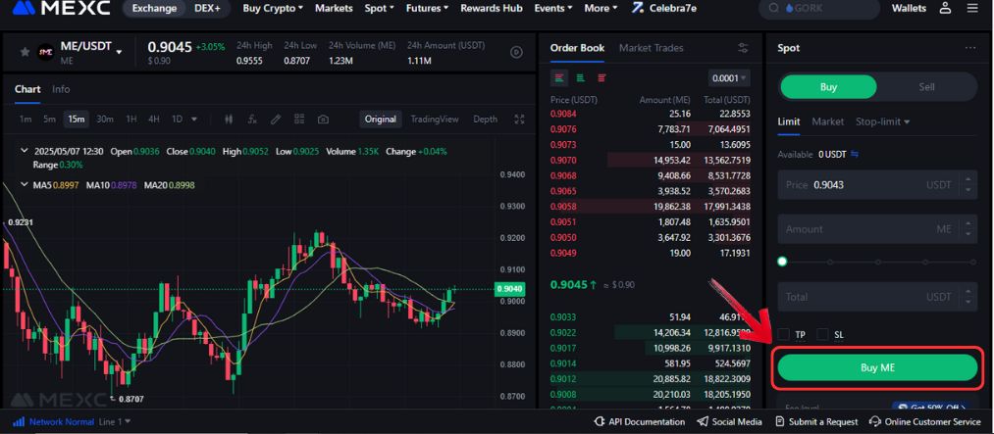Image resolution: width=994 pixels, height=434 pixels.
Task: Open Stop-limit order type dropdown
Action: (882, 121)
